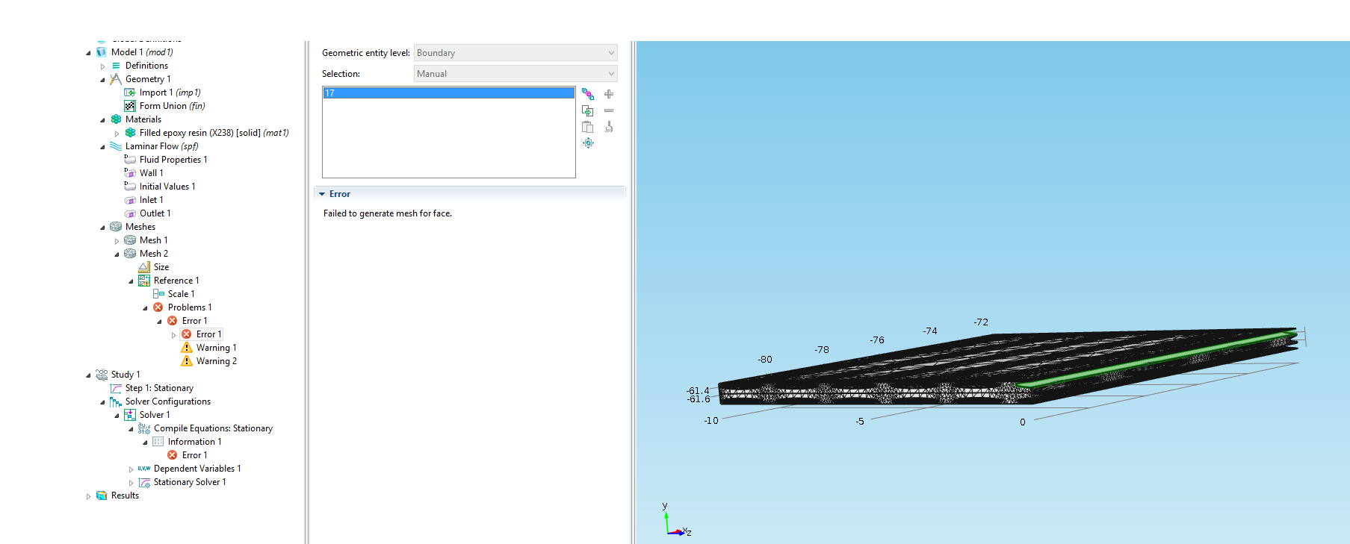This screenshot has height=544, width=1350.
Task: Click the Remove from Selection minus icon
Action: pyautogui.click(x=609, y=110)
